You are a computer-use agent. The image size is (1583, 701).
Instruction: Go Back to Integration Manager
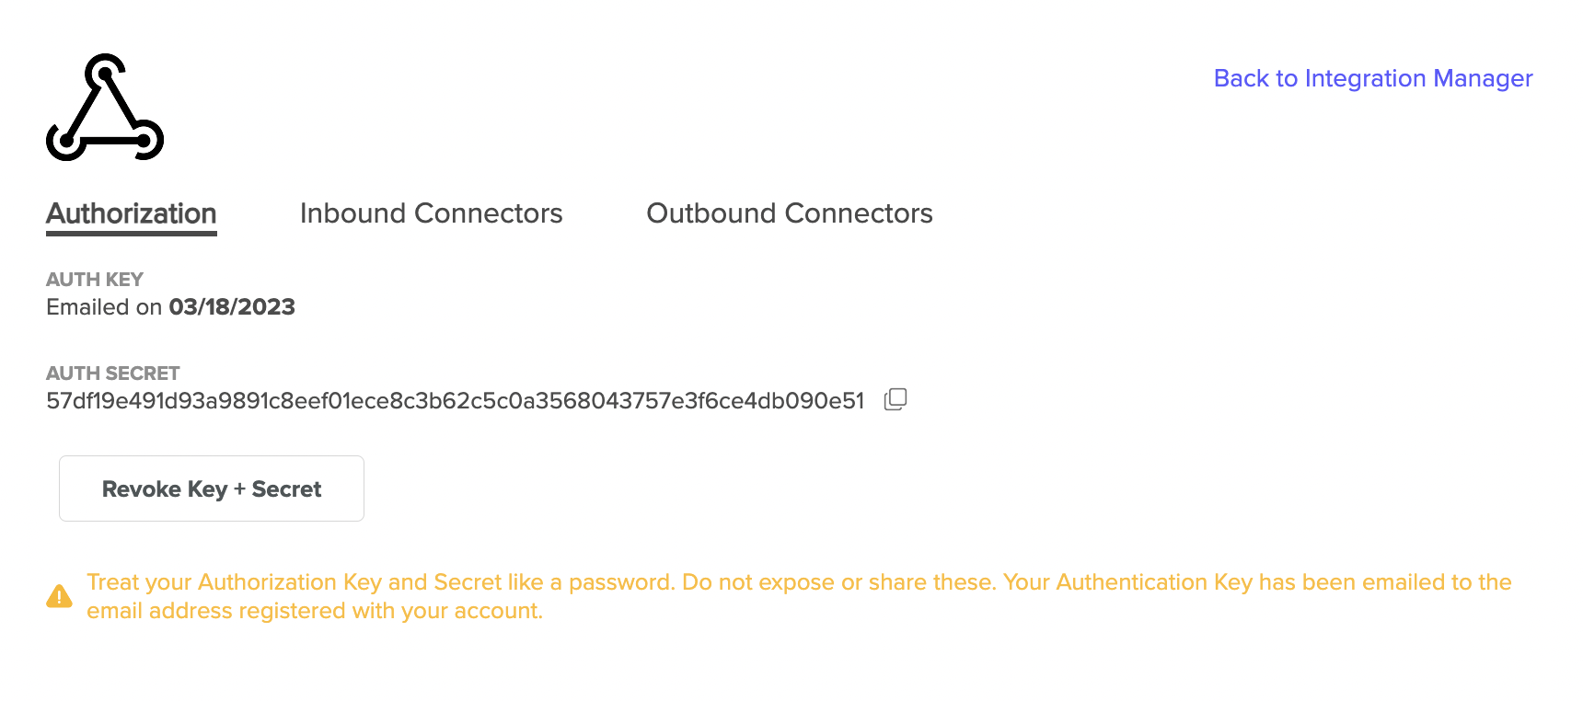coord(1373,78)
